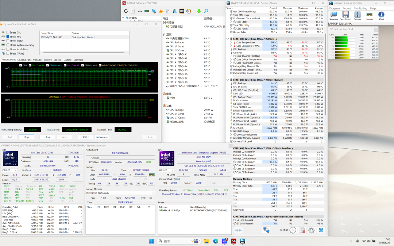Expand the Core Utility sensor row
Image resolution: width=394 pixels, height=246 pixels.
[x=231, y=22]
